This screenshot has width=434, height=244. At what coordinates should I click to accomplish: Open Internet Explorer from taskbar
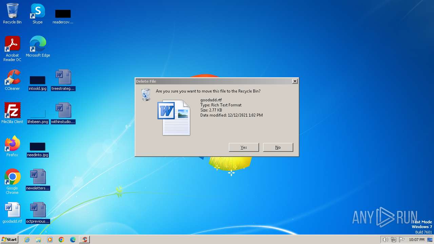point(27,240)
